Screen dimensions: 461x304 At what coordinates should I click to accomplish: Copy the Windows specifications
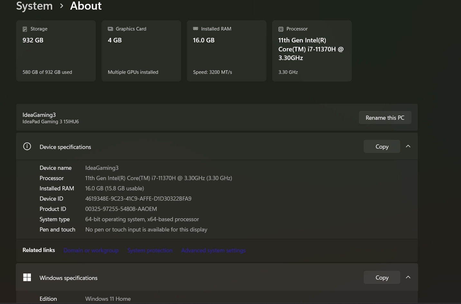tap(382, 277)
